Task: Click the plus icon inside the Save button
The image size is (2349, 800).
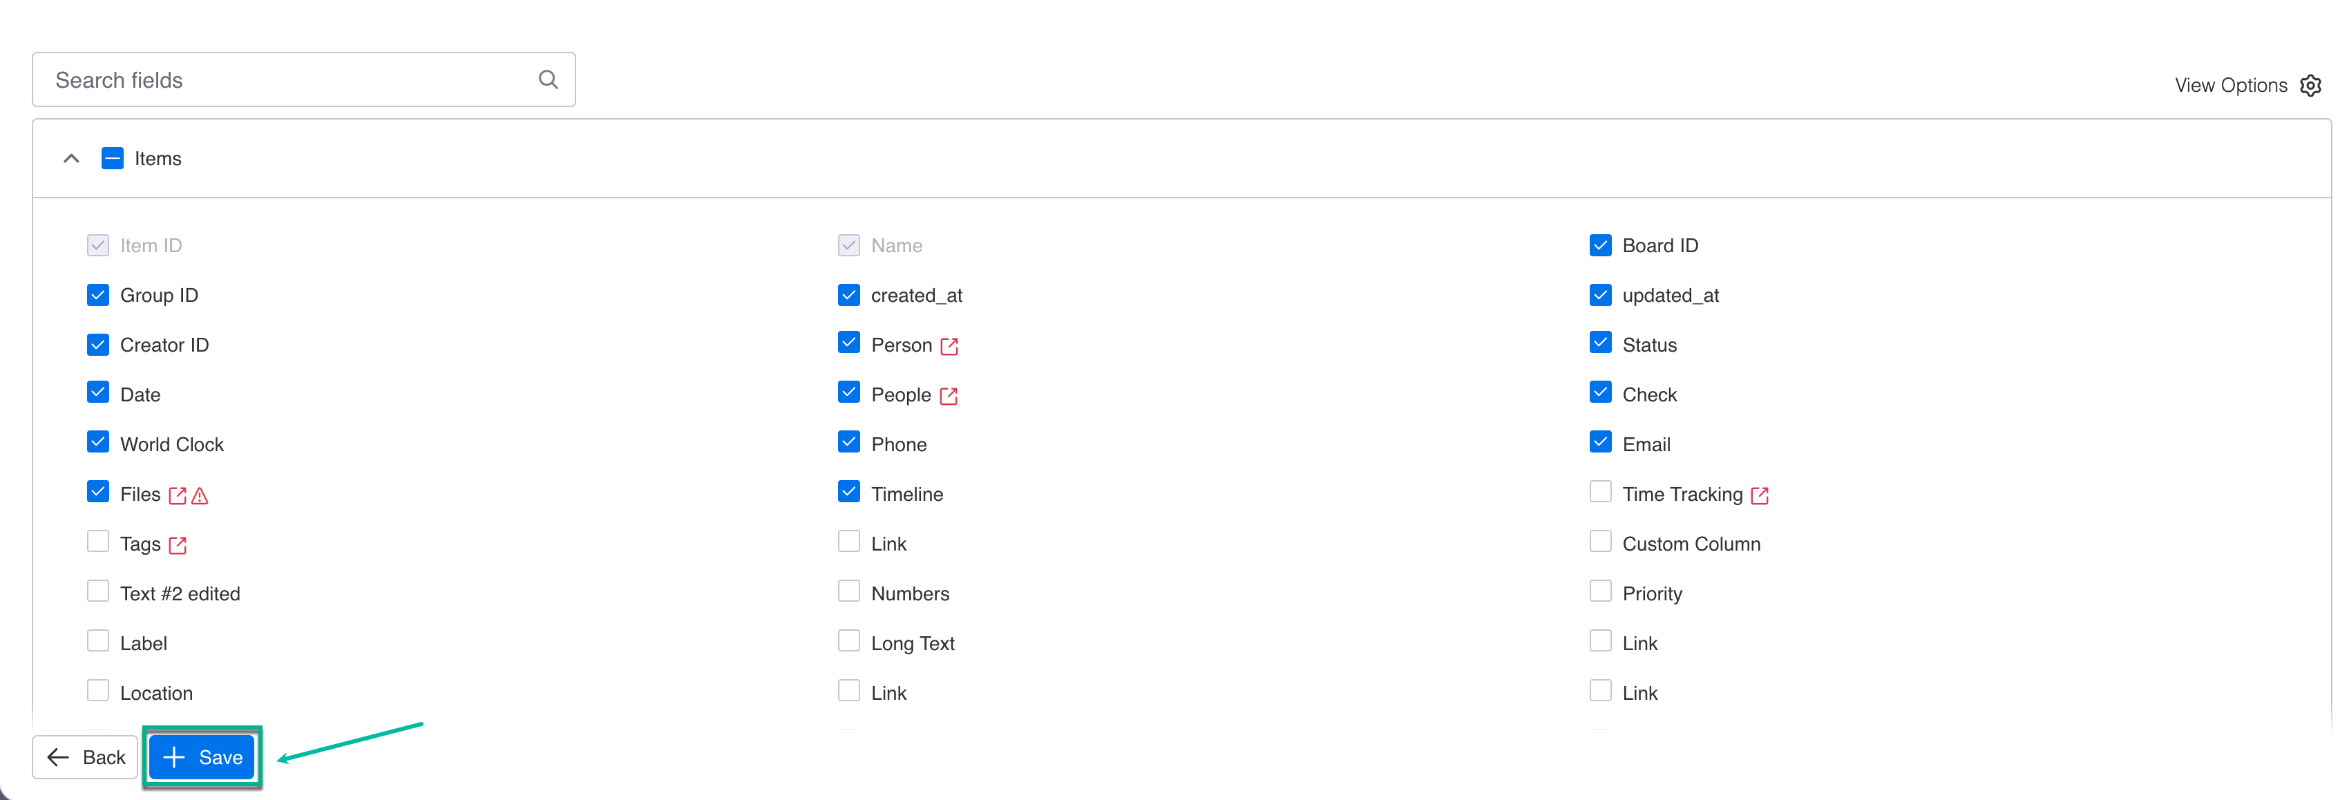Action: tap(173, 757)
